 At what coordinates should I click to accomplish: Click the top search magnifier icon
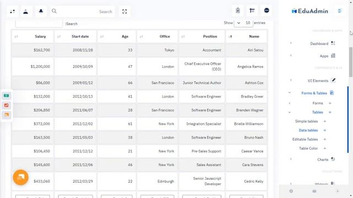[54, 11]
